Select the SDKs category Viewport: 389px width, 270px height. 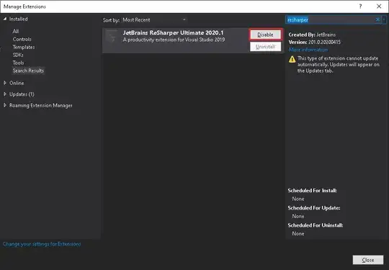(x=18, y=55)
